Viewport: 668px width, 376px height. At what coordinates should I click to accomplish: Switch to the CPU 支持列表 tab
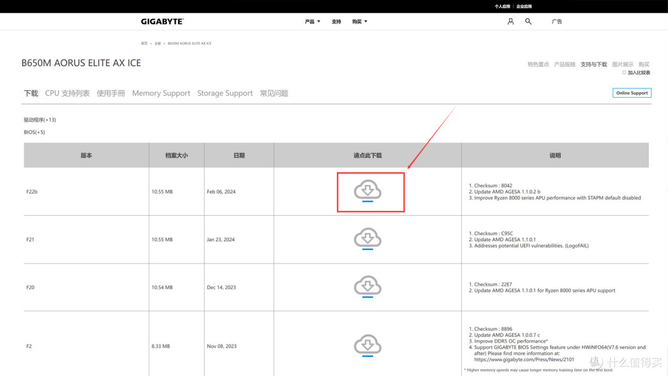tap(67, 93)
